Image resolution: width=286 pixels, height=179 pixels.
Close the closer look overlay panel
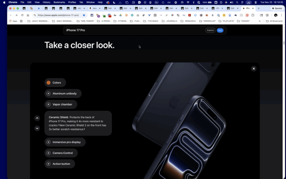point(253,68)
